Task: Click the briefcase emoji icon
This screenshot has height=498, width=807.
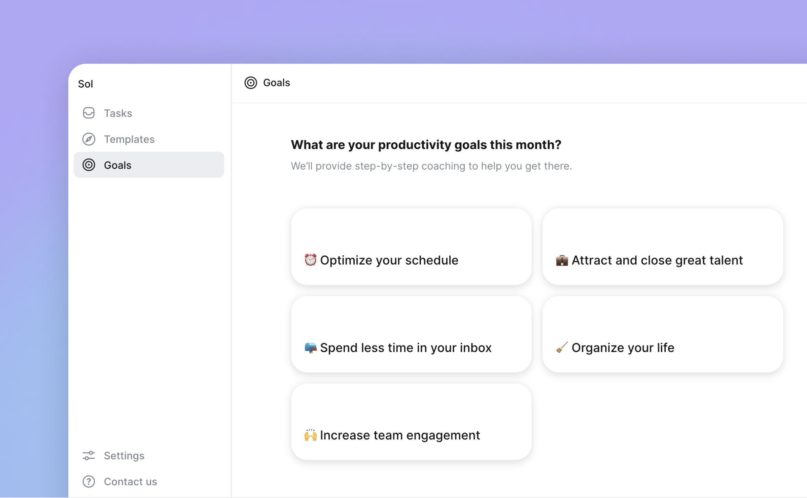Action: (x=562, y=260)
